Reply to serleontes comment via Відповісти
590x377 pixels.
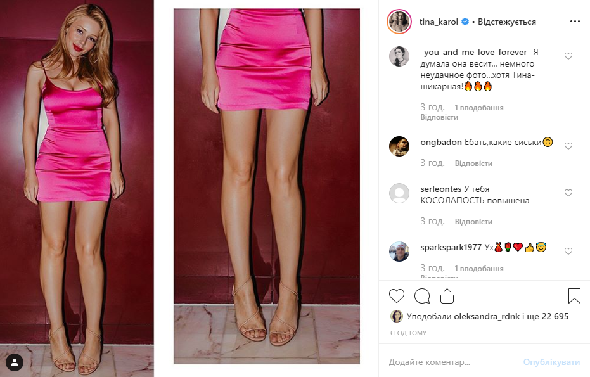click(x=473, y=222)
